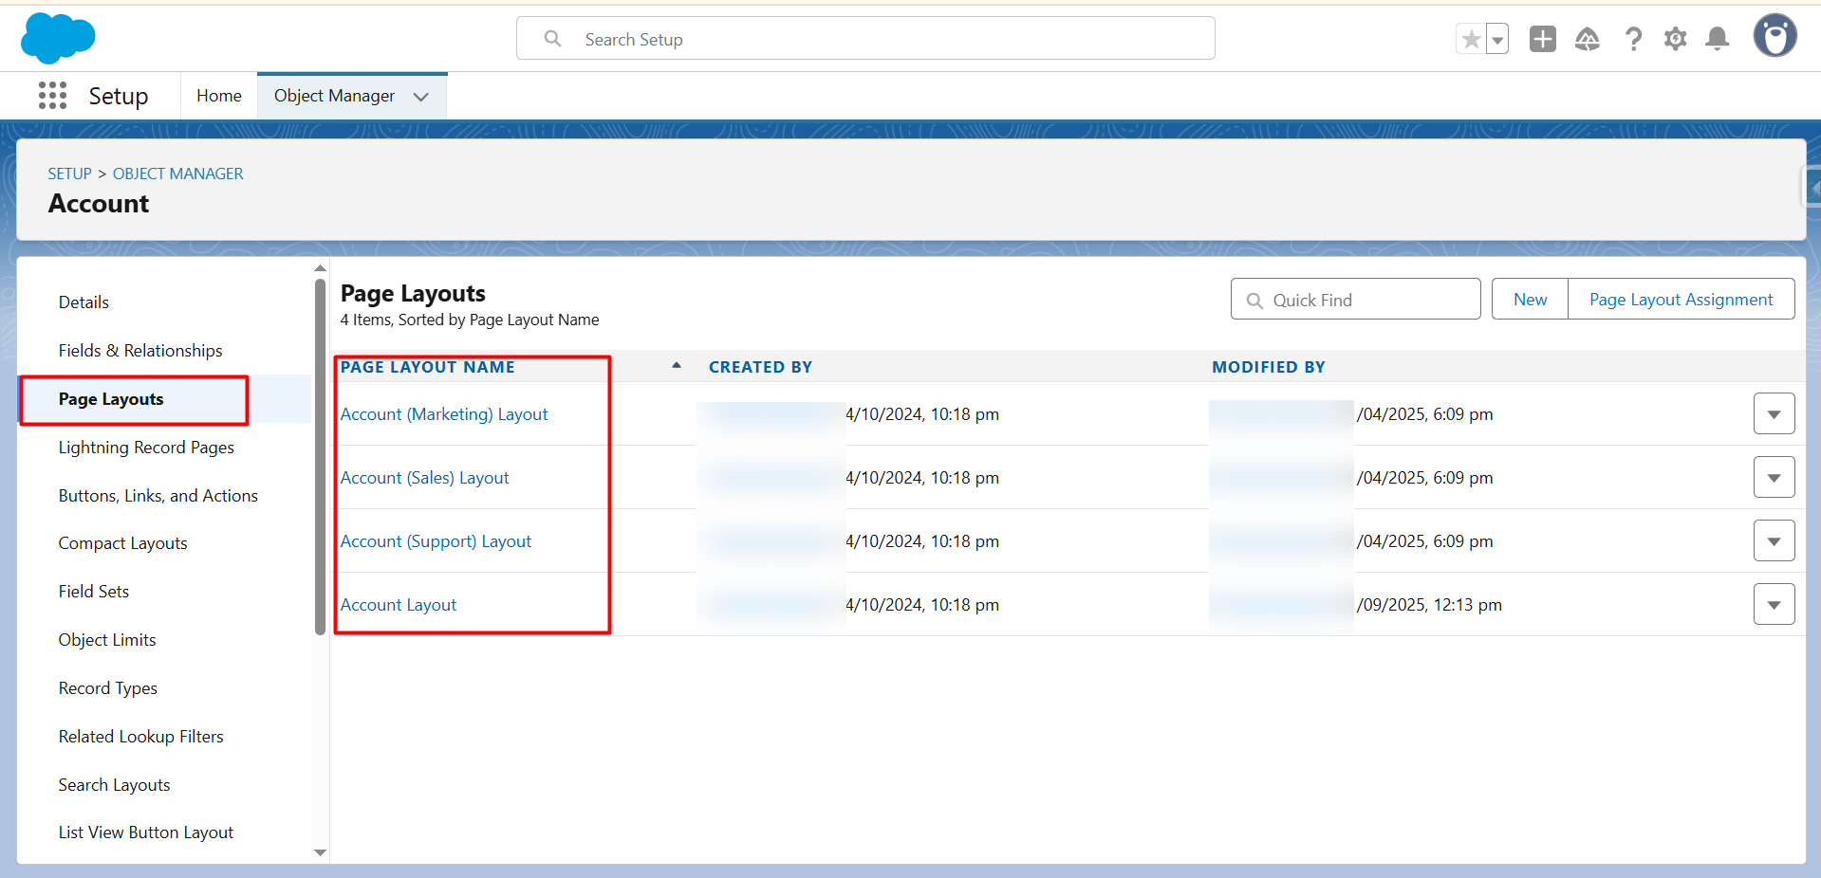
Task: Click inside the Quick Find search field
Action: tap(1355, 299)
